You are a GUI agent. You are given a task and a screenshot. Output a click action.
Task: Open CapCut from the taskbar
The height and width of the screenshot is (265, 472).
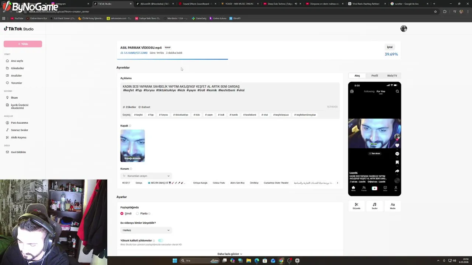tap(297, 261)
